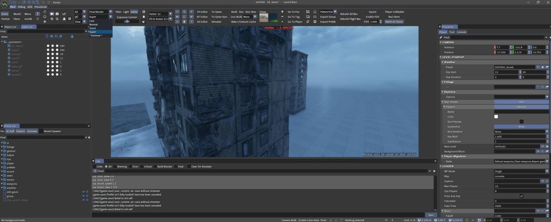The width and height of the screenshot is (551, 222).
Task: Click the plus icon next to Views thumbnail
Action: click(x=282, y=11)
